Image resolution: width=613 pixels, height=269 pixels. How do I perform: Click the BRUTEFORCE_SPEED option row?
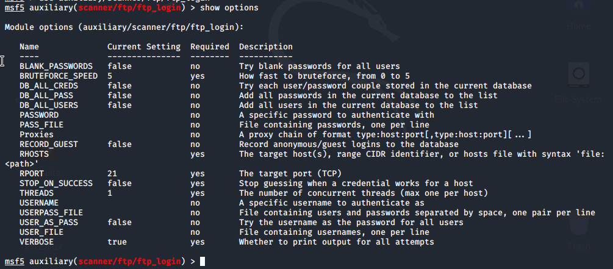[215, 76]
